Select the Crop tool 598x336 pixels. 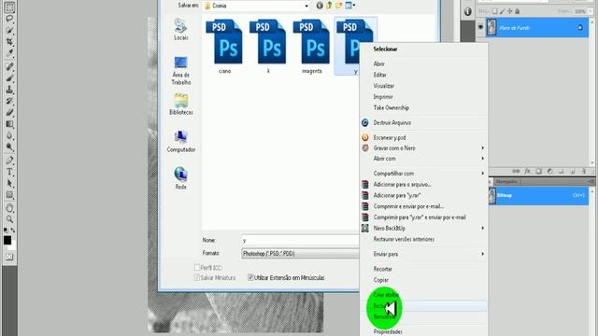click(9, 41)
